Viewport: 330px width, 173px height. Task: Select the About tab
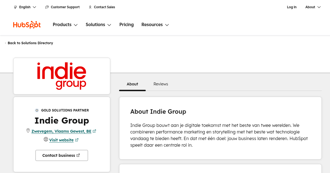(x=132, y=84)
